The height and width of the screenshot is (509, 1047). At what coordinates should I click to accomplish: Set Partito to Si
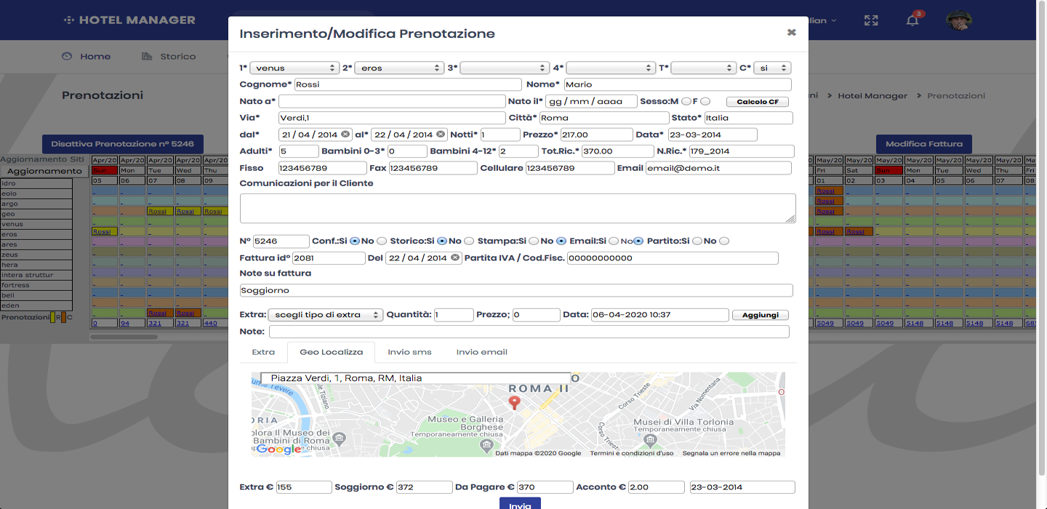click(x=697, y=241)
